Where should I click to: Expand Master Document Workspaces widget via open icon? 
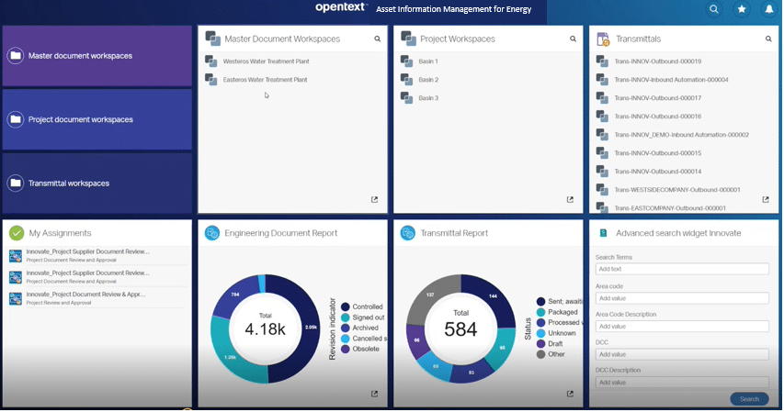[x=374, y=200]
